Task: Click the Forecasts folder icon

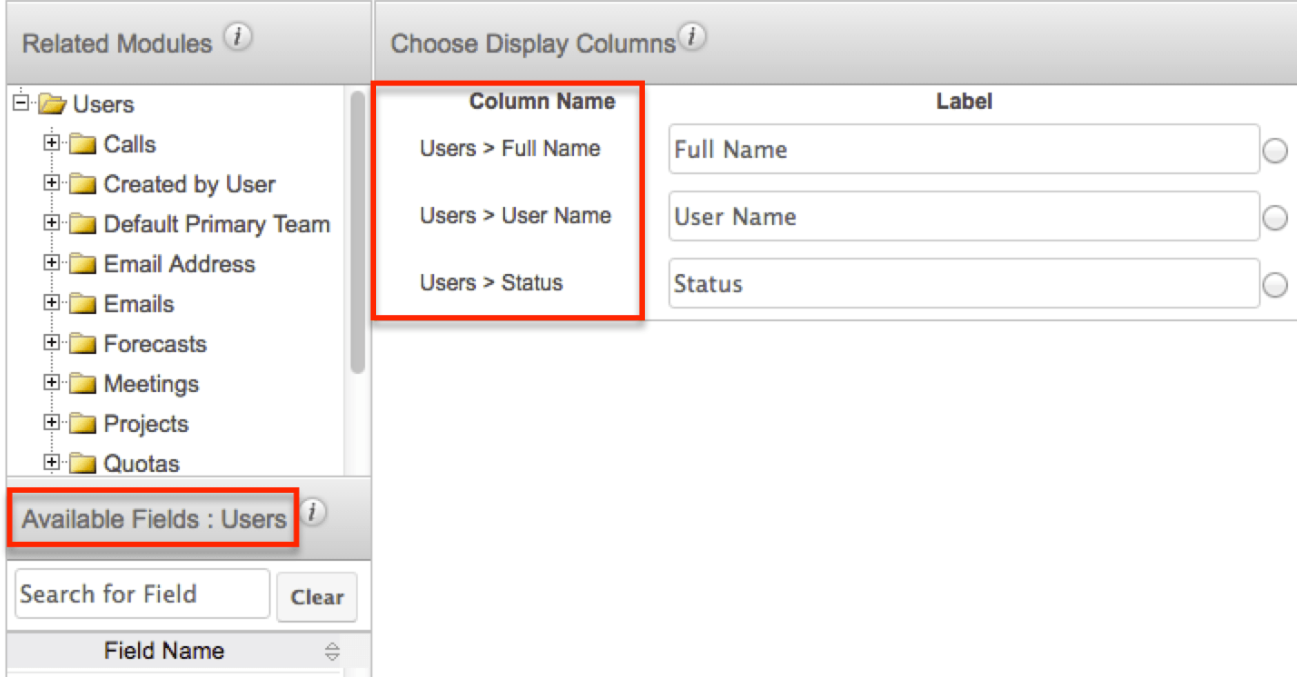Action: point(83,343)
